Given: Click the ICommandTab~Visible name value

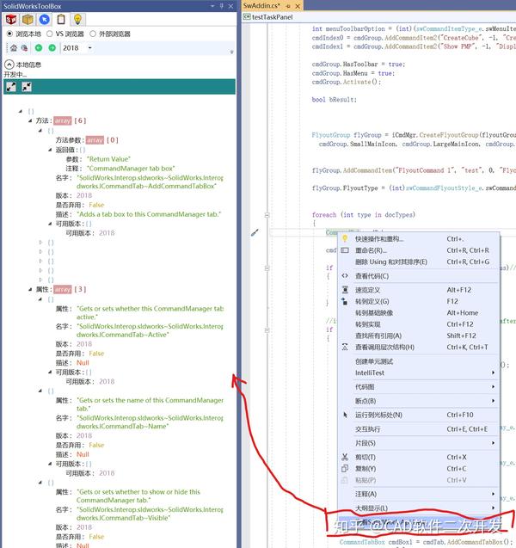Looking at the screenshot, I should point(150,514).
